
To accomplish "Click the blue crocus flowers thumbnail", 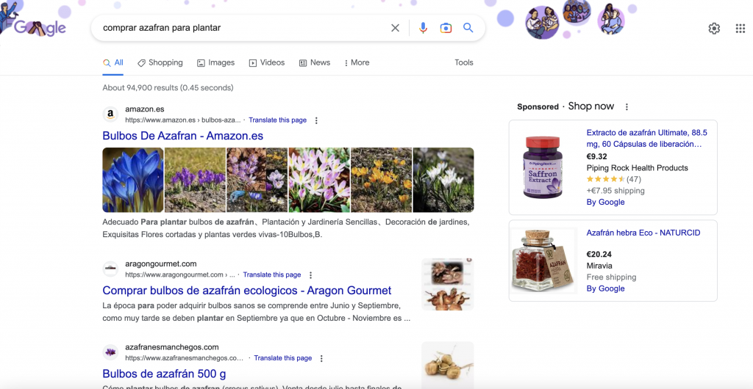I will coord(133,180).
